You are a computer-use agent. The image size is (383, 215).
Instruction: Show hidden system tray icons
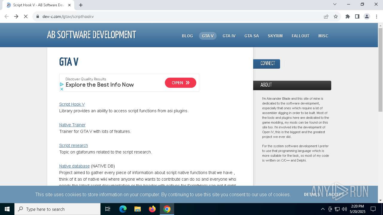323,209
